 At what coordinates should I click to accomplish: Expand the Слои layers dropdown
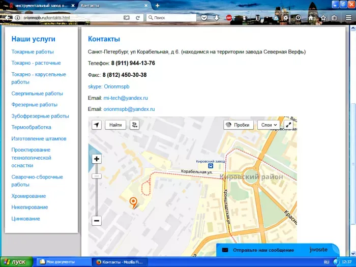tap(269, 125)
